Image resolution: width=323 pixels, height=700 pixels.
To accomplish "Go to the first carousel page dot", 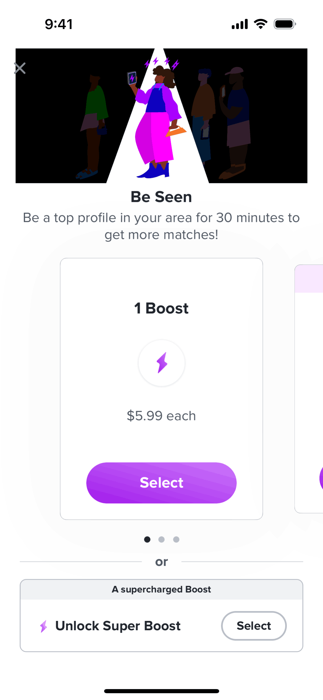I will [147, 539].
